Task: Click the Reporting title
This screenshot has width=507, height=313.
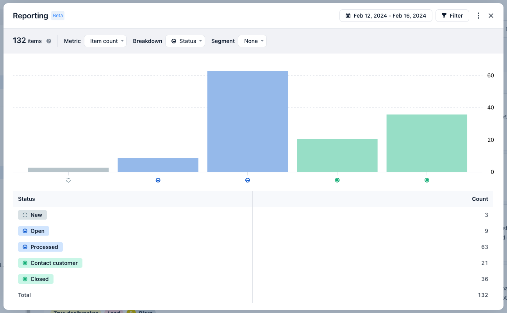Action: [30, 16]
